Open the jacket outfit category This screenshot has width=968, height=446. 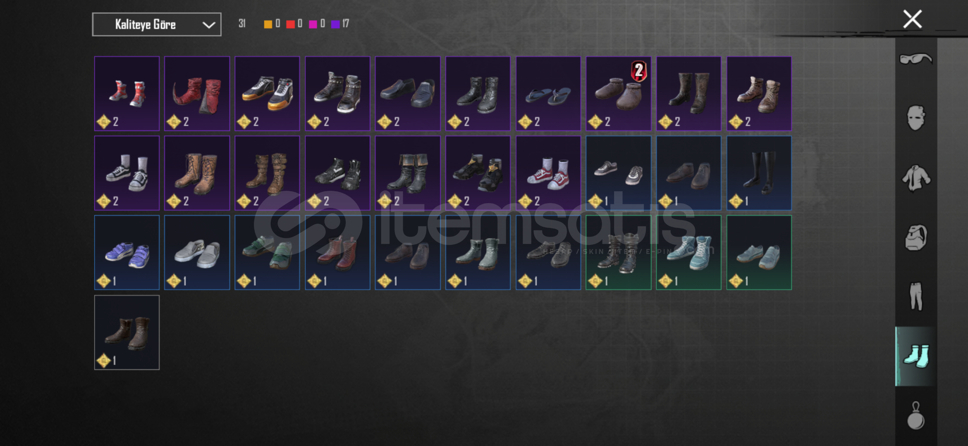pyautogui.click(x=916, y=178)
